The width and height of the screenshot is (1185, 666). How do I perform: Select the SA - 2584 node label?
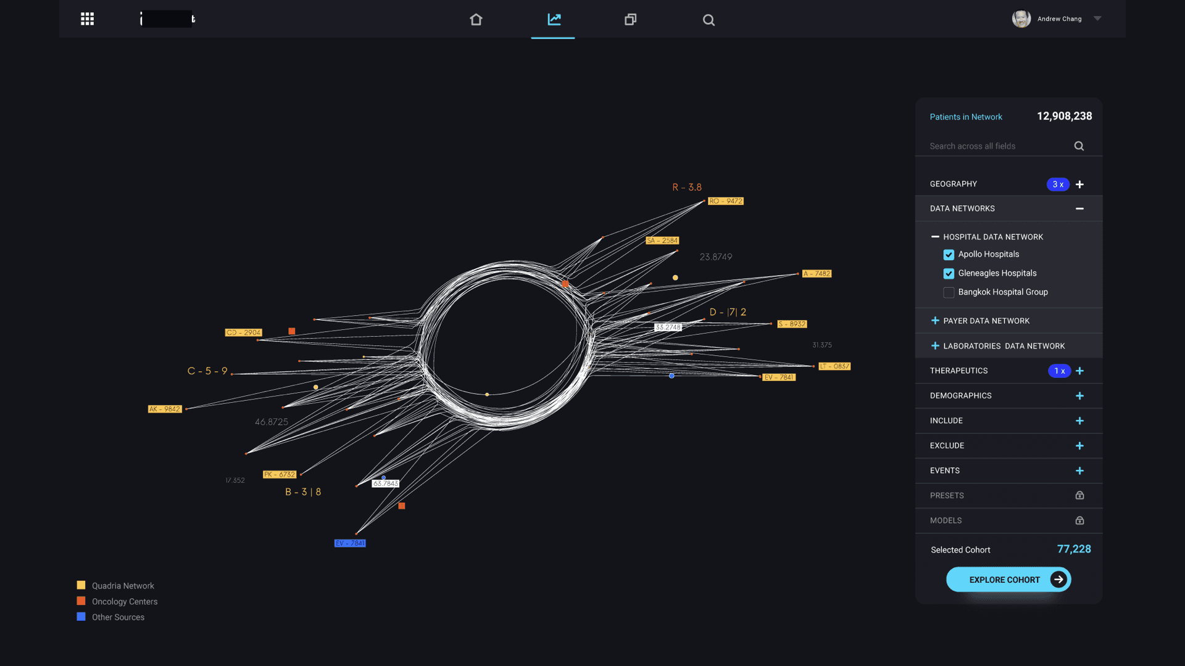point(662,240)
